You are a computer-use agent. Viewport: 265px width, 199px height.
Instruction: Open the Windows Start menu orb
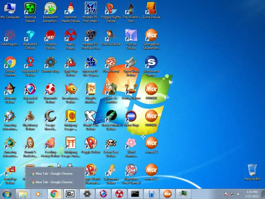click(7, 194)
